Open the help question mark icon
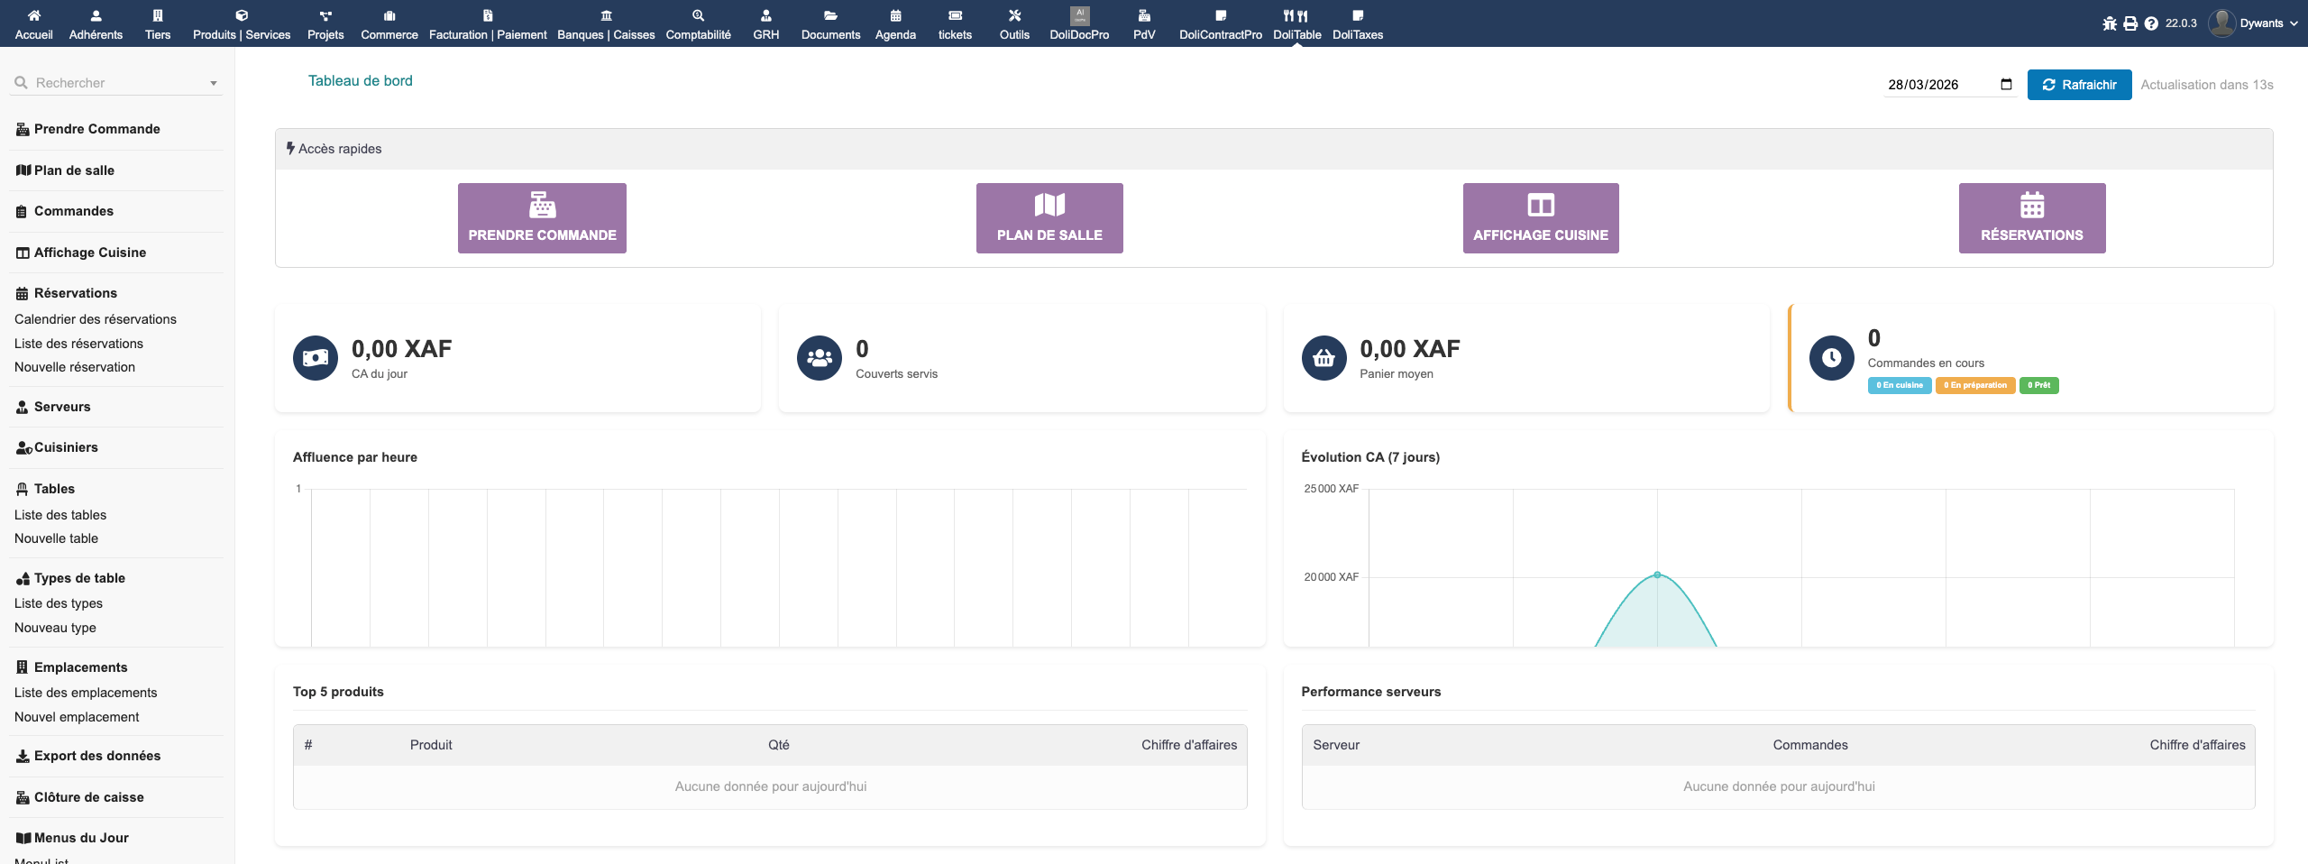2308x864 pixels. 2151,23
